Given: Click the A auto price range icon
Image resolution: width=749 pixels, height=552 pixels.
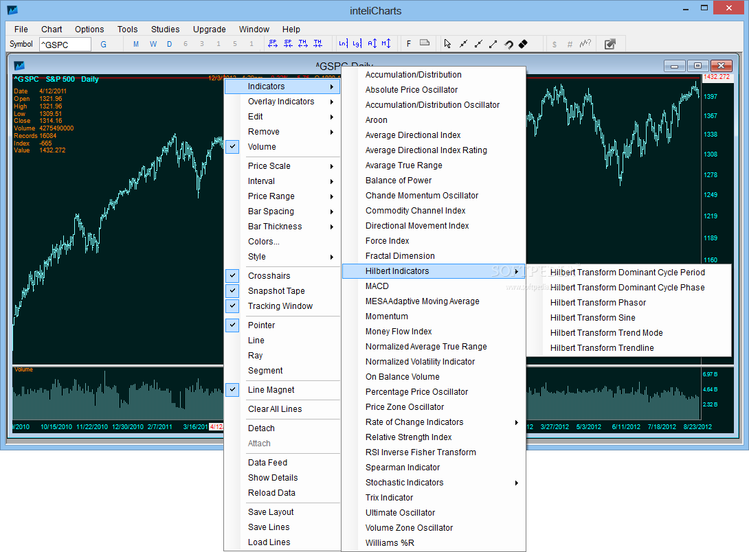Looking at the screenshot, I should pos(372,44).
